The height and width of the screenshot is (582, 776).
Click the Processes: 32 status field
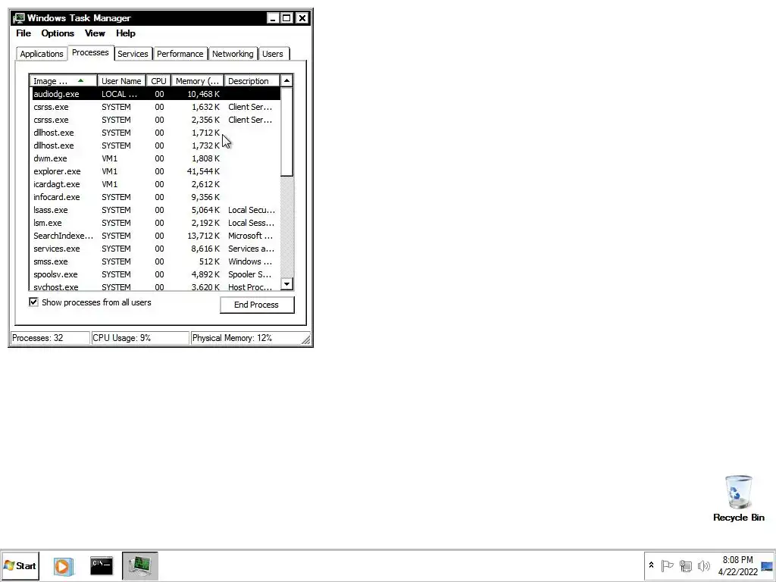coord(50,338)
